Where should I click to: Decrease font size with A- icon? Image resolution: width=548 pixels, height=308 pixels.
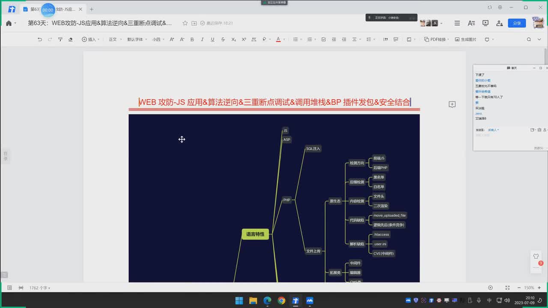182,39
